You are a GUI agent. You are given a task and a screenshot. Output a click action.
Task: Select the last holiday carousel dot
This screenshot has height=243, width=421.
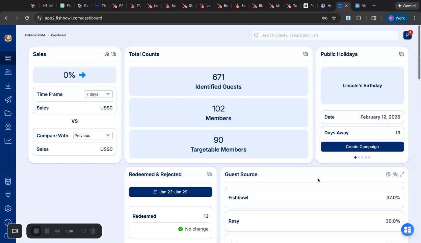tap(369, 157)
